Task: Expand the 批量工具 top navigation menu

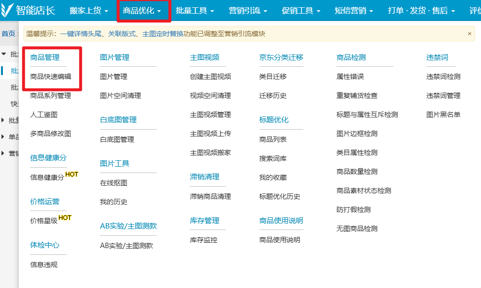Action: 195,11
